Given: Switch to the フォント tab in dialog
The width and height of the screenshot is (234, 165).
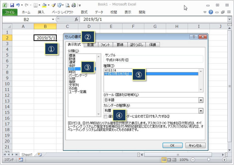Looking at the screenshot, I should (x=105, y=45).
